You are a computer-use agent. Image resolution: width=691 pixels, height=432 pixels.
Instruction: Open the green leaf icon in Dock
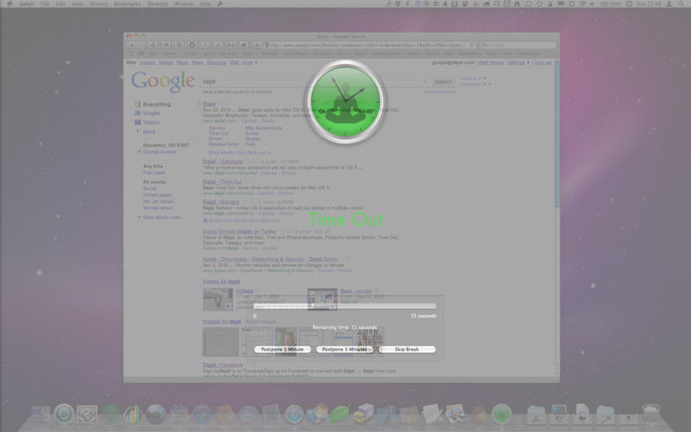coord(339,414)
